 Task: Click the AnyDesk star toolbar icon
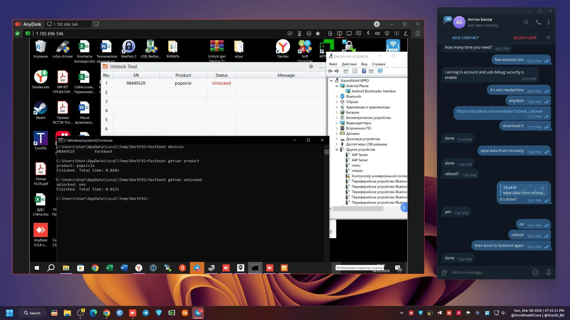pos(318,33)
